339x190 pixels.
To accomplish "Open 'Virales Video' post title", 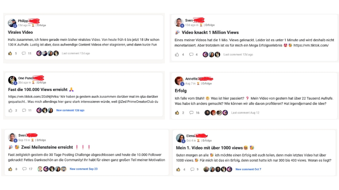I will click(x=20, y=32).
